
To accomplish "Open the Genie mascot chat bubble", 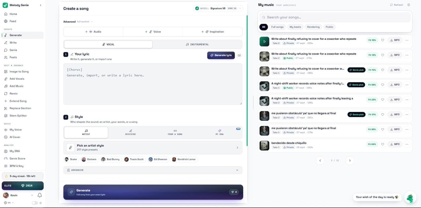I will (410, 198).
